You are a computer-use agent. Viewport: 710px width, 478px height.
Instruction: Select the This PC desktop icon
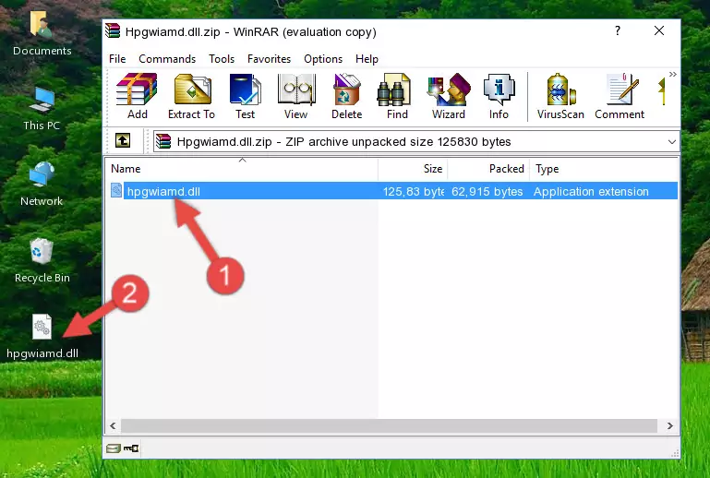click(x=42, y=109)
